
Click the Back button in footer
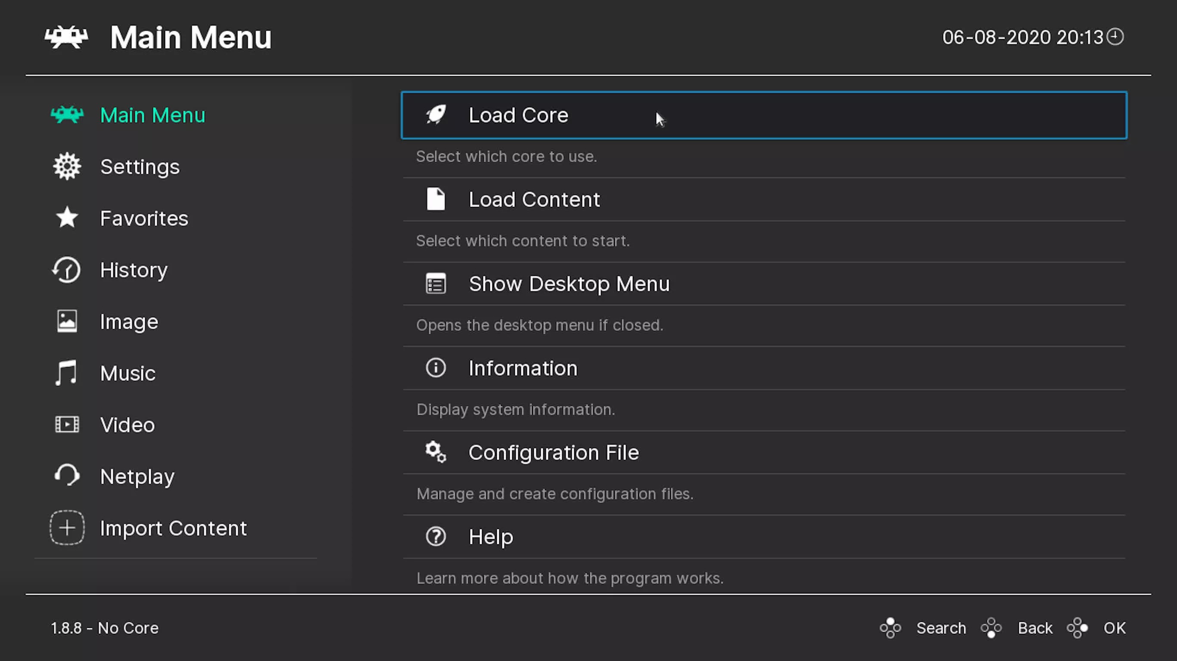1035,628
